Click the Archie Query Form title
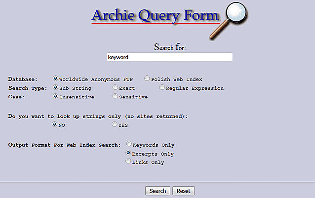315x198 pixels. click(156, 16)
